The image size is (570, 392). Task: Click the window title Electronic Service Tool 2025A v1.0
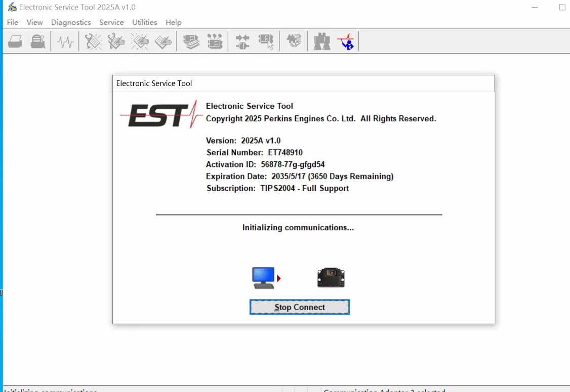(77, 7)
